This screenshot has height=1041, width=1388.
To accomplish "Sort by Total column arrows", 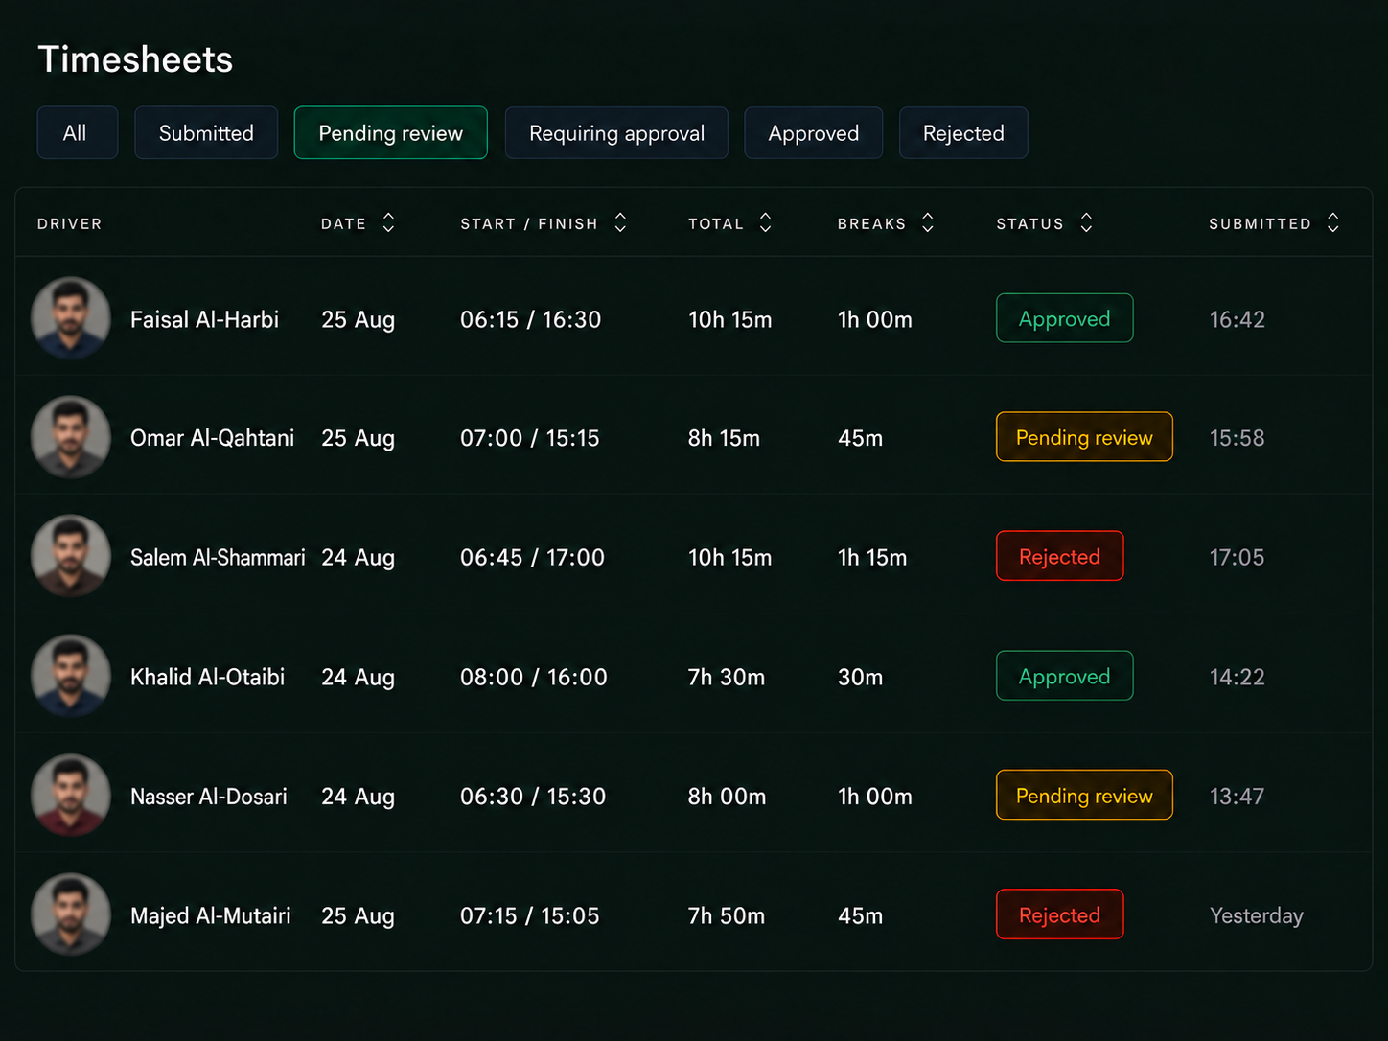I will click(x=765, y=223).
